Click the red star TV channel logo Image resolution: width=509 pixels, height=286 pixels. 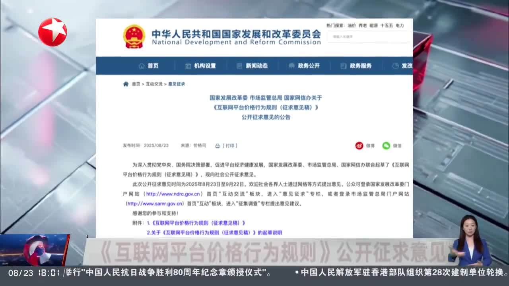coord(52,32)
